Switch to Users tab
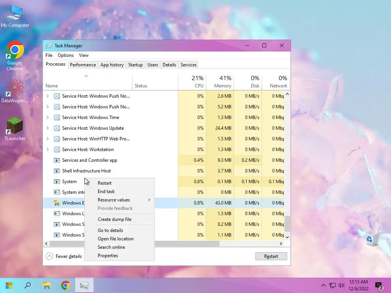The image size is (391, 293). (153, 65)
